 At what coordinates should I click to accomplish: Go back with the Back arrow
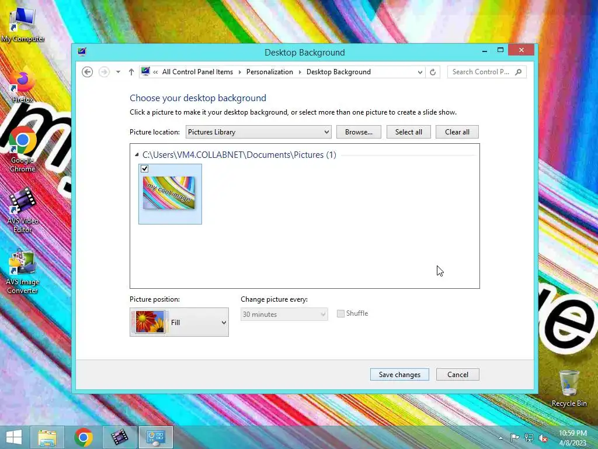tap(88, 72)
